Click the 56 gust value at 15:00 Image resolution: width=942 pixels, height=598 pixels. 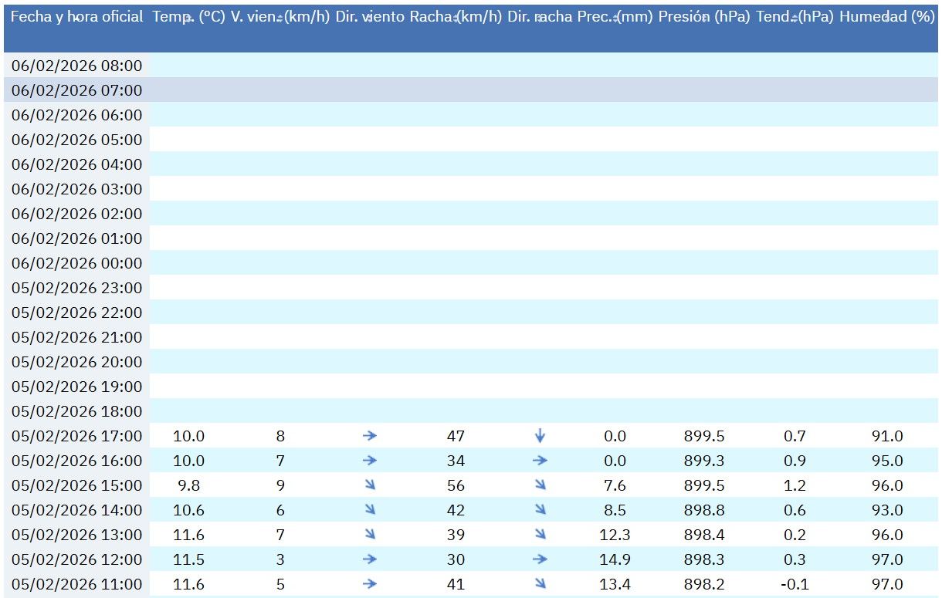(456, 485)
